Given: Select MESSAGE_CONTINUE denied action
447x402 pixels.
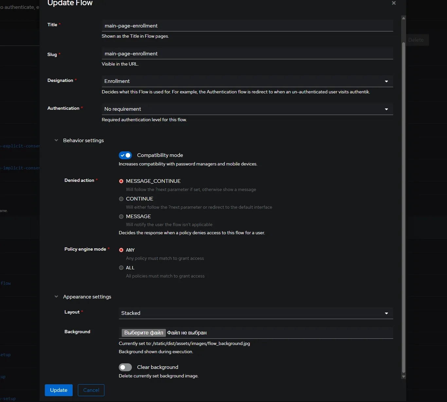Looking at the screenshot, I should pyautogui.click(x=121, y=181).
